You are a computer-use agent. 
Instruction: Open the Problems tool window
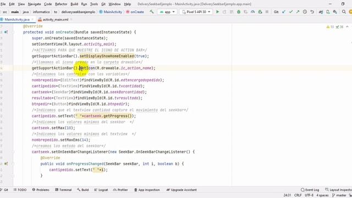pyautogui.click(x=41, y=190)
